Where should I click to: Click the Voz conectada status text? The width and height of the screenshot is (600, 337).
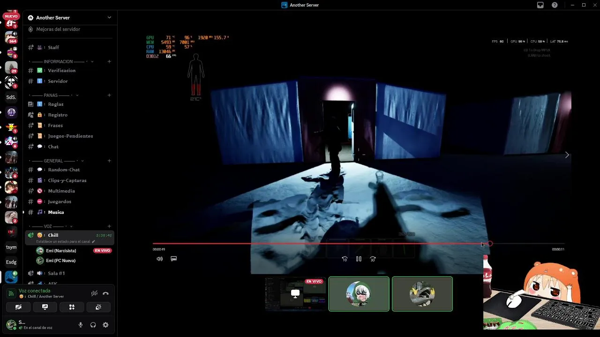(34, 291)
